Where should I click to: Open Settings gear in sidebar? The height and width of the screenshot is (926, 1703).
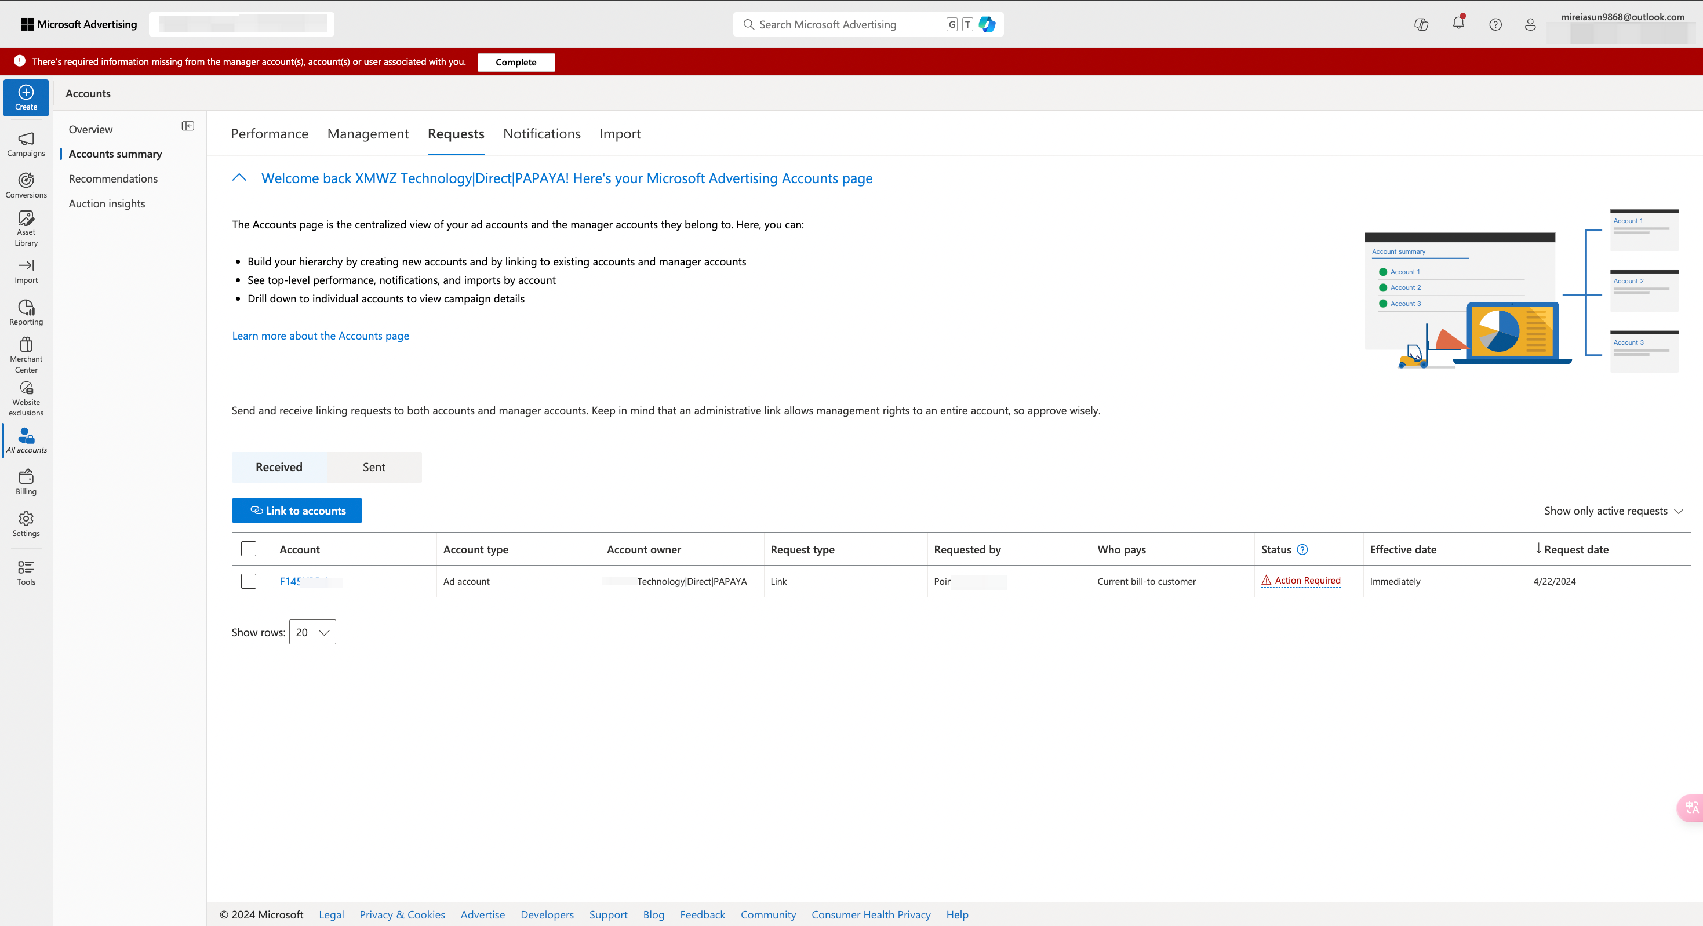(x=26, y=524)
